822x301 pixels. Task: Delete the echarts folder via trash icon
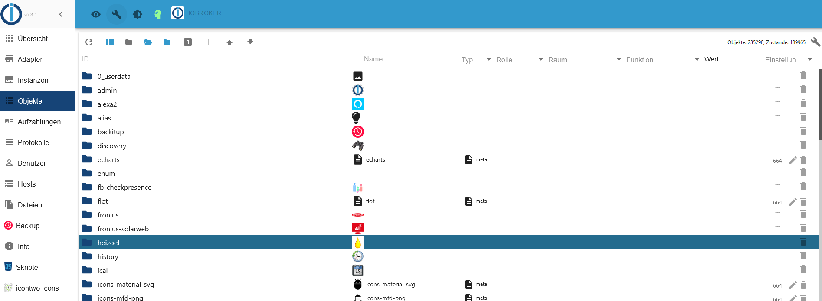click(803, 160)
